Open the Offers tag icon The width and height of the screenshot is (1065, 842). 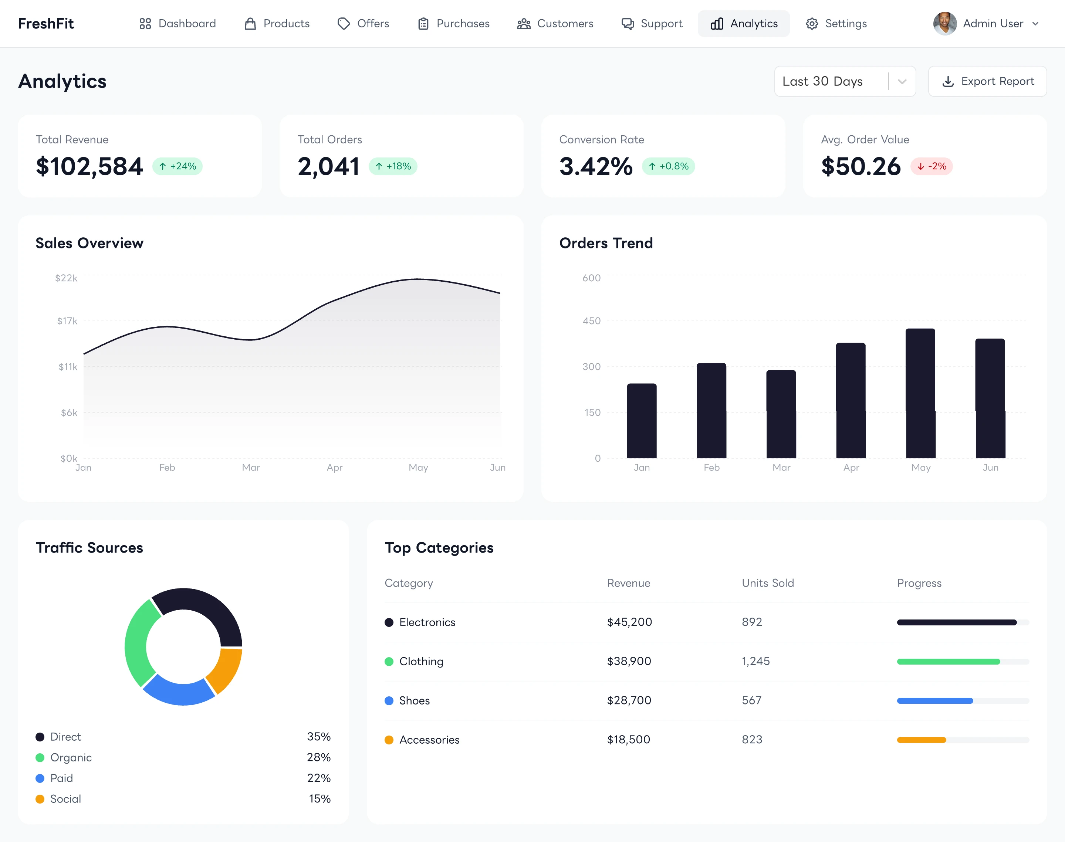[343, 23]
